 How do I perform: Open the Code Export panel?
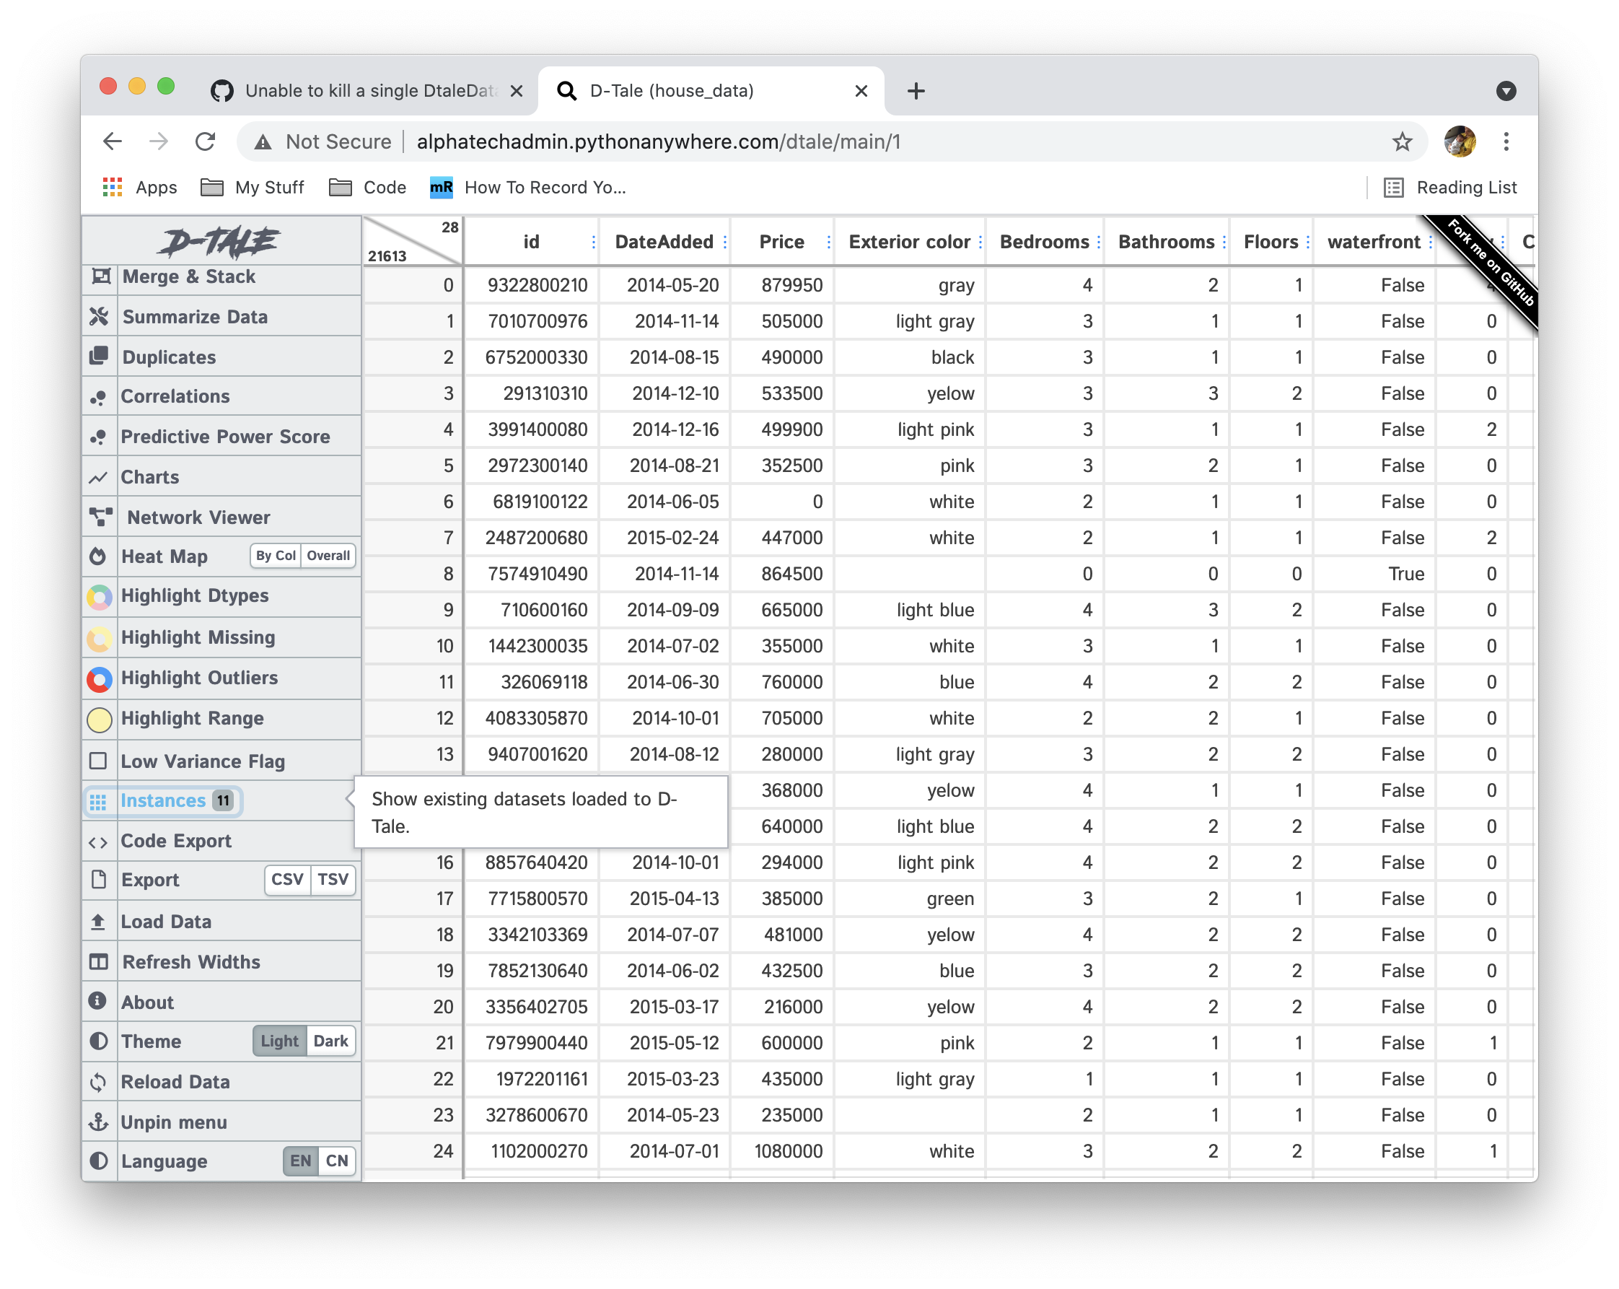tap(177, 841)
